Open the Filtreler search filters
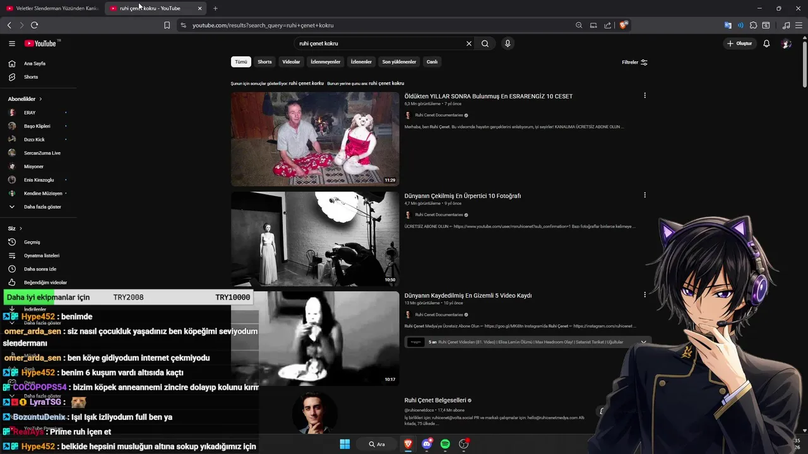This screenshot has height=454, width=808. click(634, 62)
